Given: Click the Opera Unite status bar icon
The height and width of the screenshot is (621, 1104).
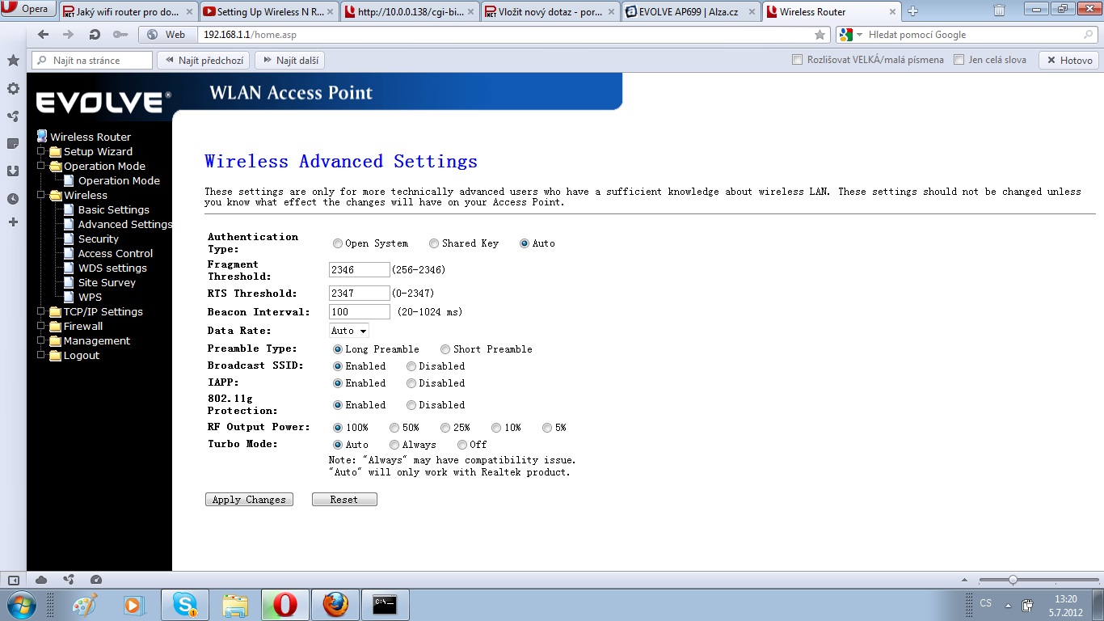Looking at the screenshot, I should tap(69, 579).
